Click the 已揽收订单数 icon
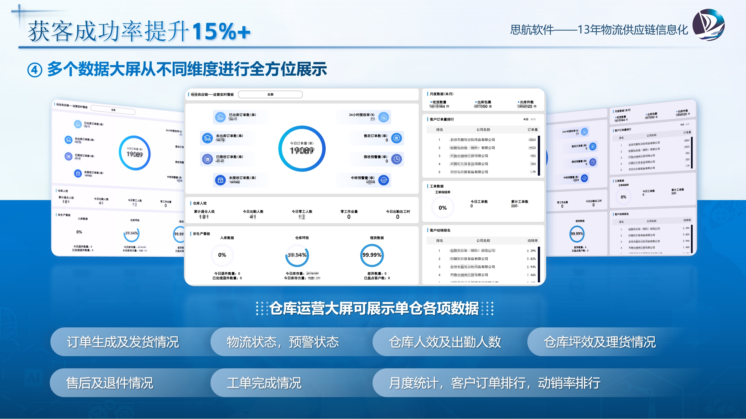Screen dimensions: 746x419 (207, 159)
